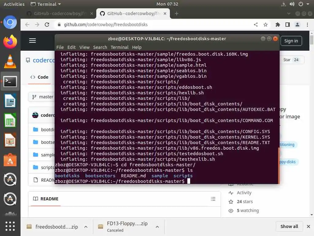Open Terminal app menu dropdown in top bar
This screenshot has height=236, width=314.
click(x=46, y=4)
